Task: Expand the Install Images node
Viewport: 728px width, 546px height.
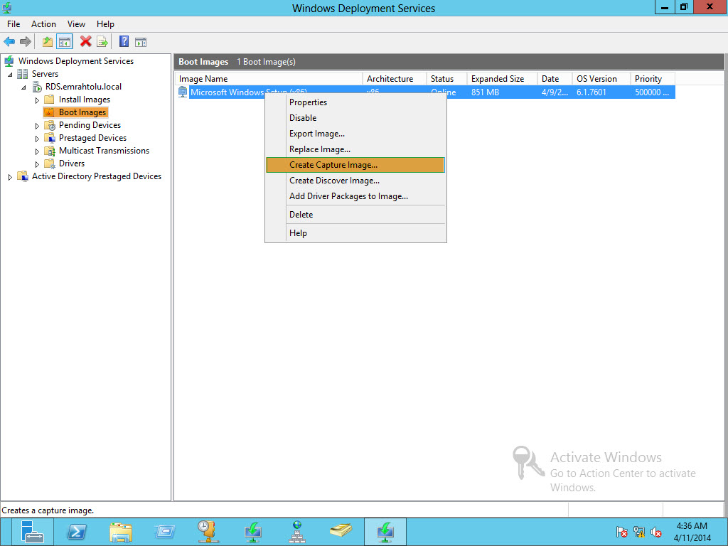Action: tap(37, 100)
